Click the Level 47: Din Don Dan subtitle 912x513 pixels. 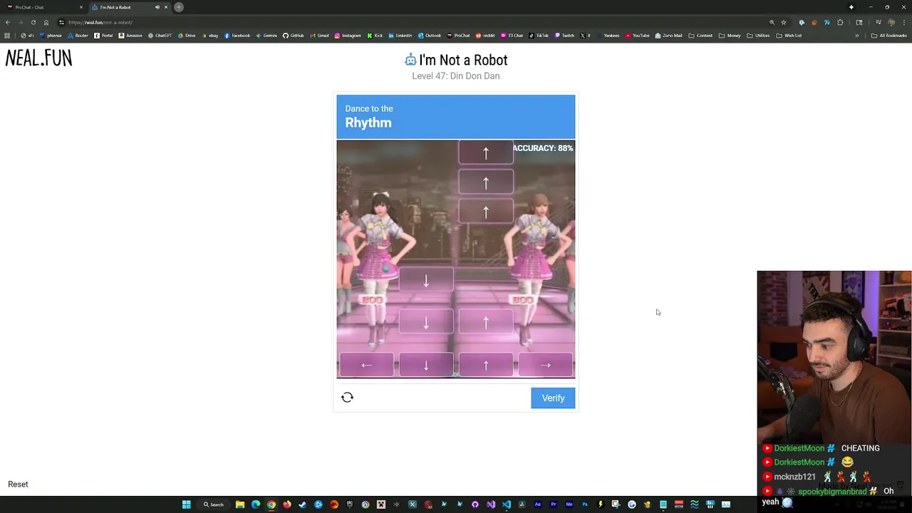(456, 76)
